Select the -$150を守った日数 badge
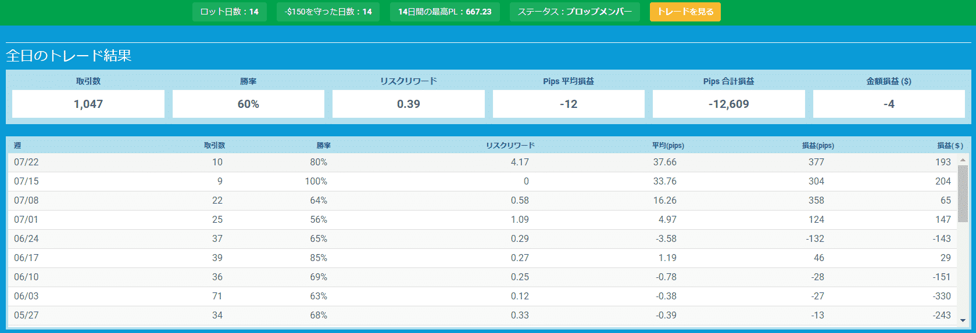This screenshot has width=976, height=333. click(x=328, y=12)
